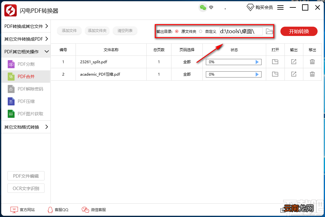Start academic_PDF压缩.pdf with play arrow
Viewport: 325px width, 217px height.
tap(257, 74)
